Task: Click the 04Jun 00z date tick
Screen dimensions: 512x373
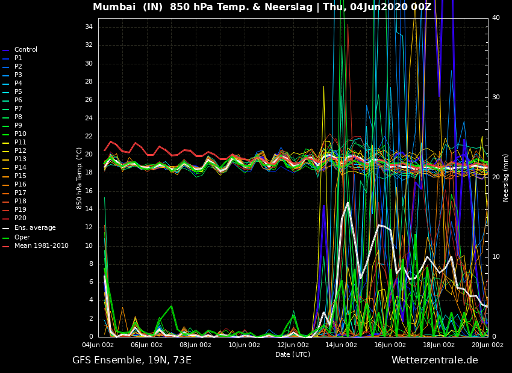Action: point(98,345)
